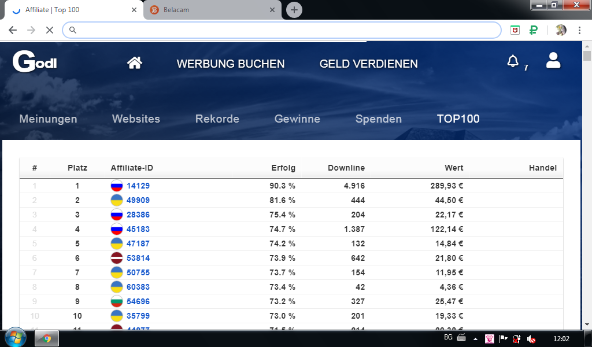This screenshot has height=347, width=592.
Task: Click the browser address bar
Action: point(282,30)
